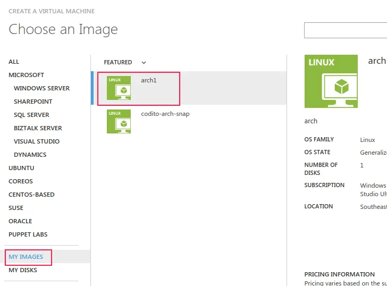387x286 pixels.
Task: Focus the image search input box
Action: pos(346,30)
